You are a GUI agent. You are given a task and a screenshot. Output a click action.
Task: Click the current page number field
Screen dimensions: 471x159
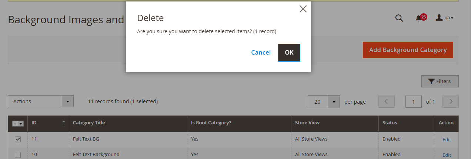click(x=414, y=102)
